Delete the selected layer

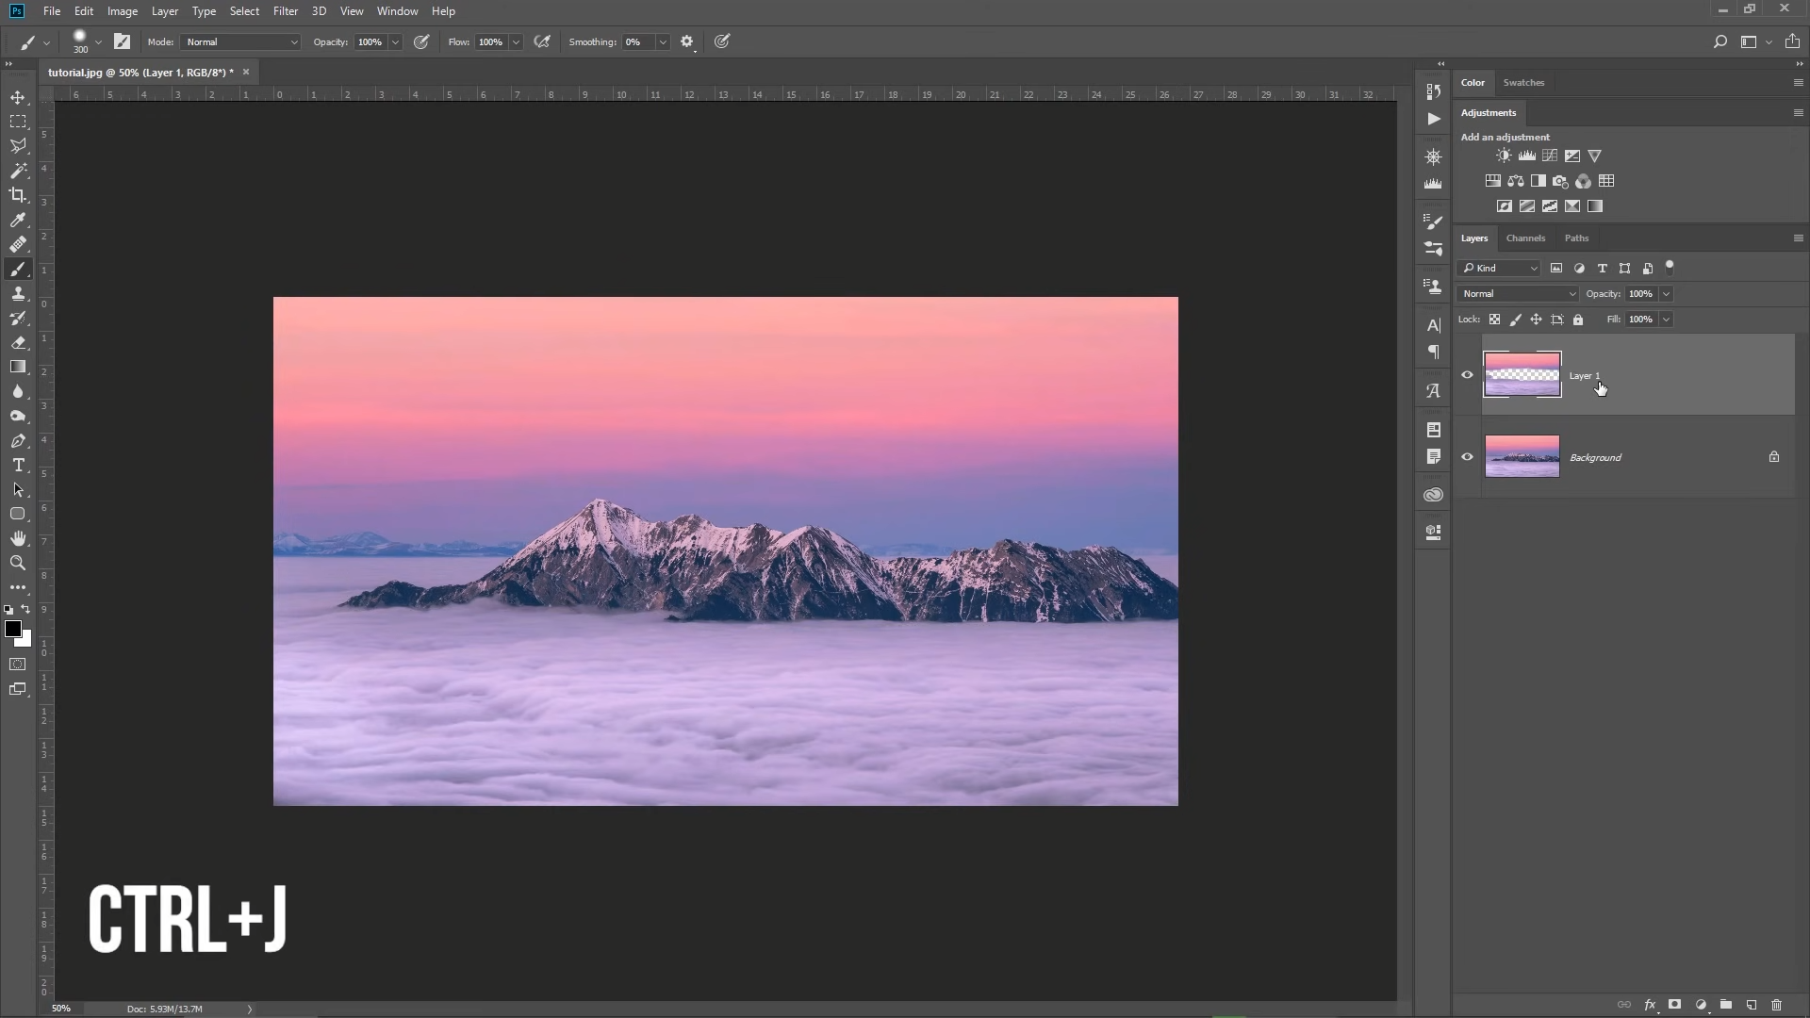pyautogui.click(x=1776, y=1005)
